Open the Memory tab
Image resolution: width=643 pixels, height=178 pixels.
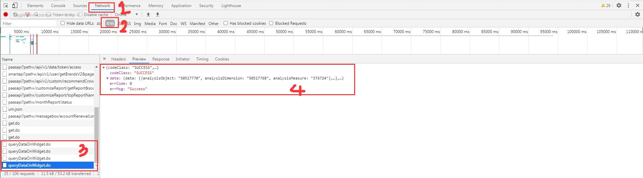(156, 6)
